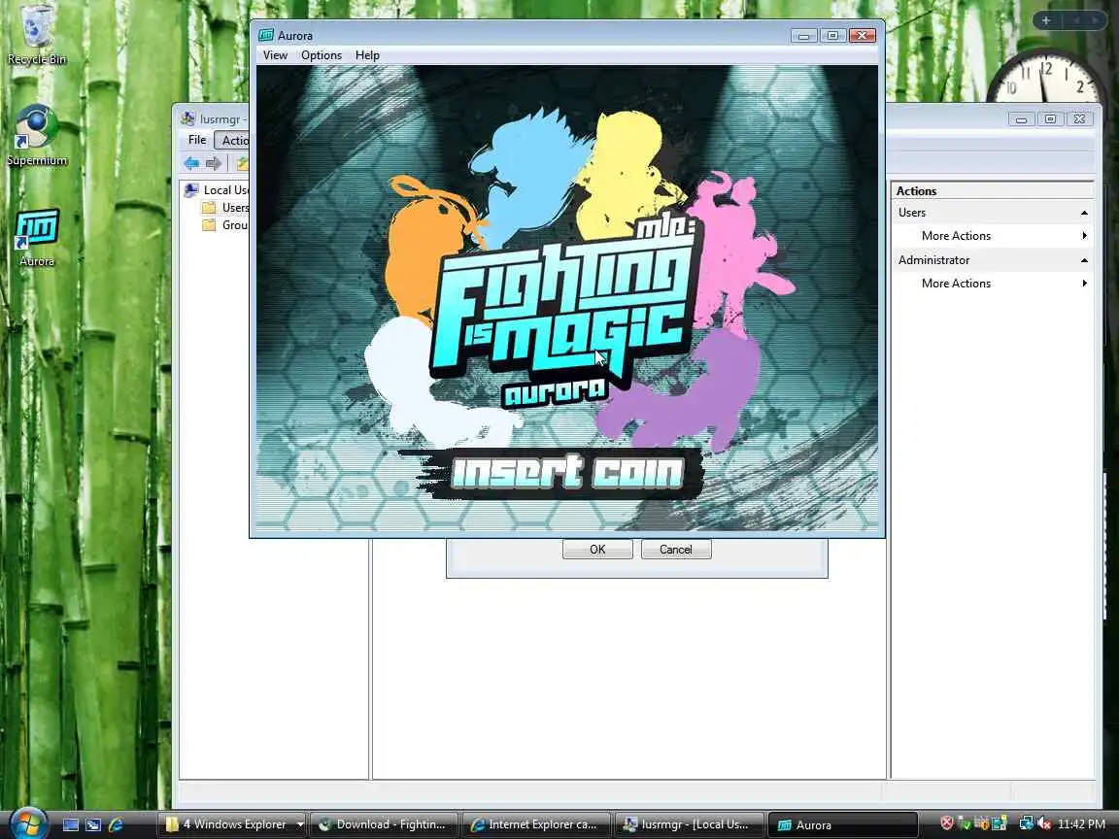Click the red security alert tray icon
1119x839 pixels.
(x=947, y=823)
